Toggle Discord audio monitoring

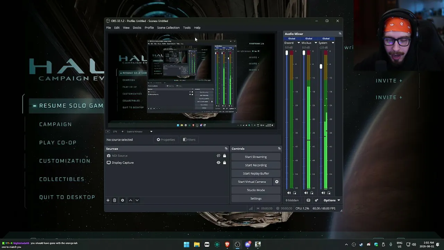tap(294, 193)
